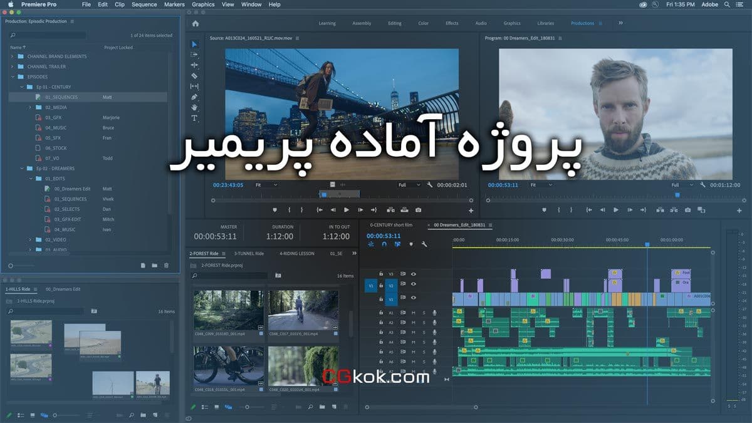Select the Razor tool

pos(194,76)
